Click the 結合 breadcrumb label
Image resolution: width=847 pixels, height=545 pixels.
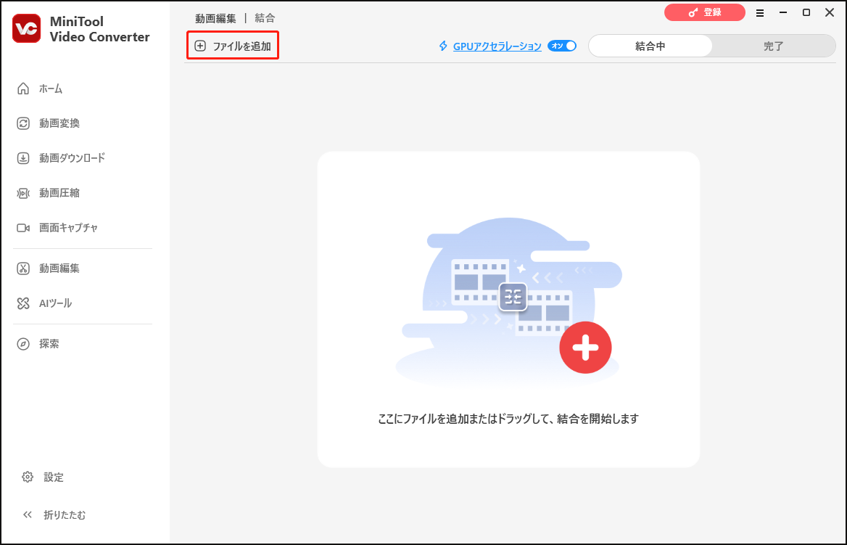[x=265, y=18]
